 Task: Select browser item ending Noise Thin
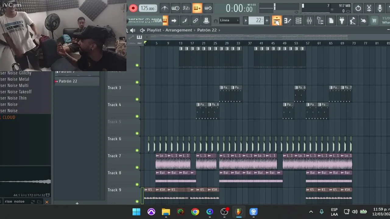[13, 98]
